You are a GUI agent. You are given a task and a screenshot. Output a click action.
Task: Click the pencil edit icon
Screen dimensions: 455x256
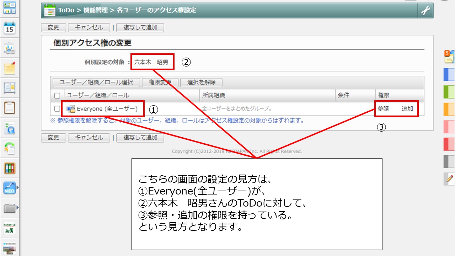(450, 179)
